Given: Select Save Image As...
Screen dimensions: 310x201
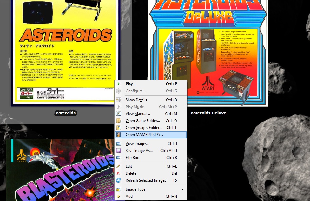Looking at the screenshot, I should point(151,151).
